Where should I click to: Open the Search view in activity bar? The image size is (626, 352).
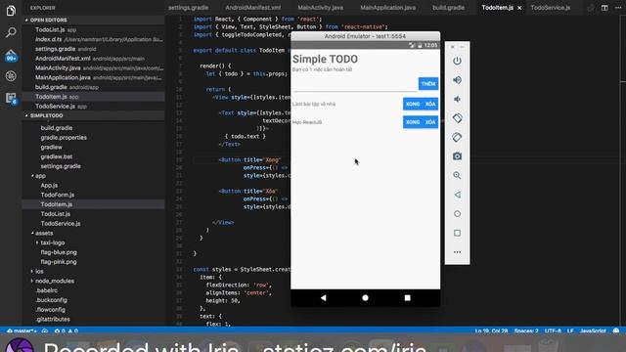11,32
